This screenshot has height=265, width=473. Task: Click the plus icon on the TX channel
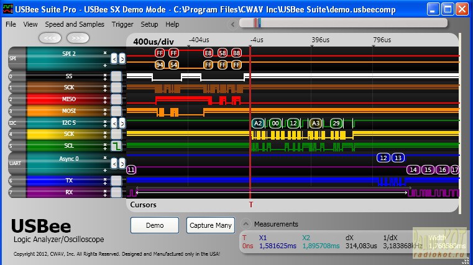(x=105, y=183)
